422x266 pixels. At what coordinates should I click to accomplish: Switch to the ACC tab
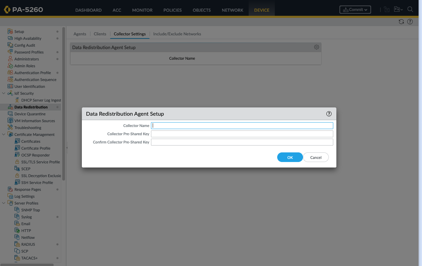click(117, 10)
